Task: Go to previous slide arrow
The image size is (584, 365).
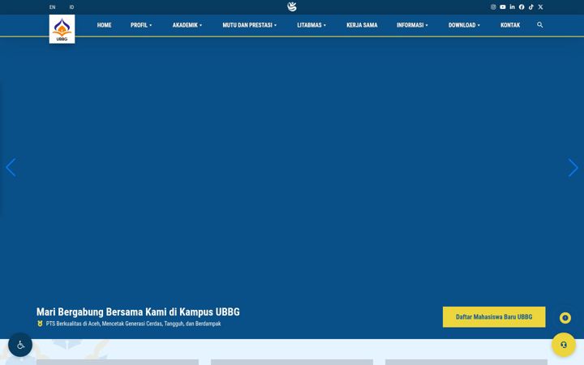Action: [11, 168]
